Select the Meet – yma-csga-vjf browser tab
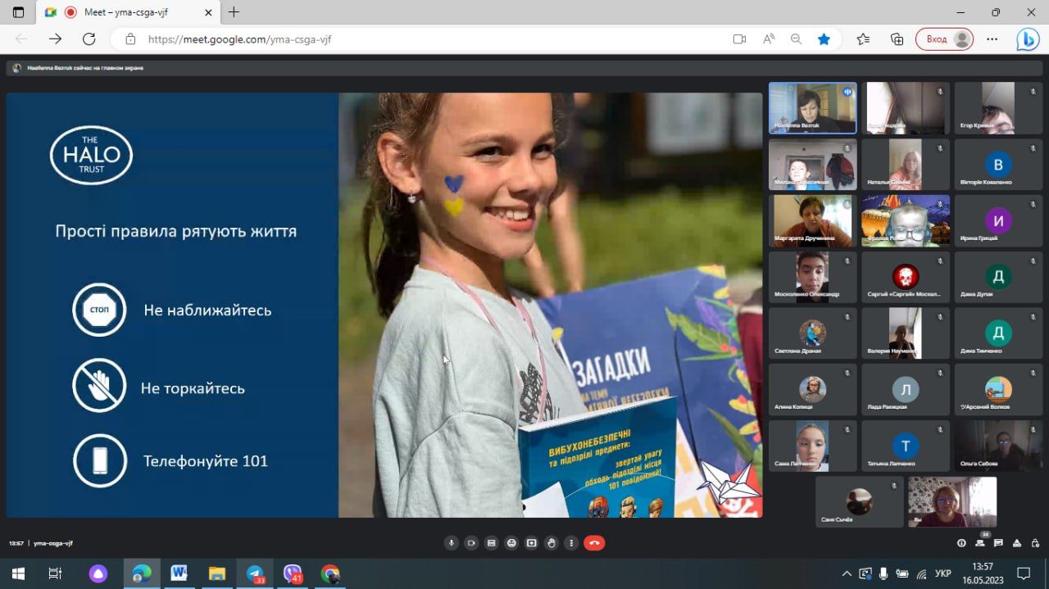 click(x=128, y=12)
